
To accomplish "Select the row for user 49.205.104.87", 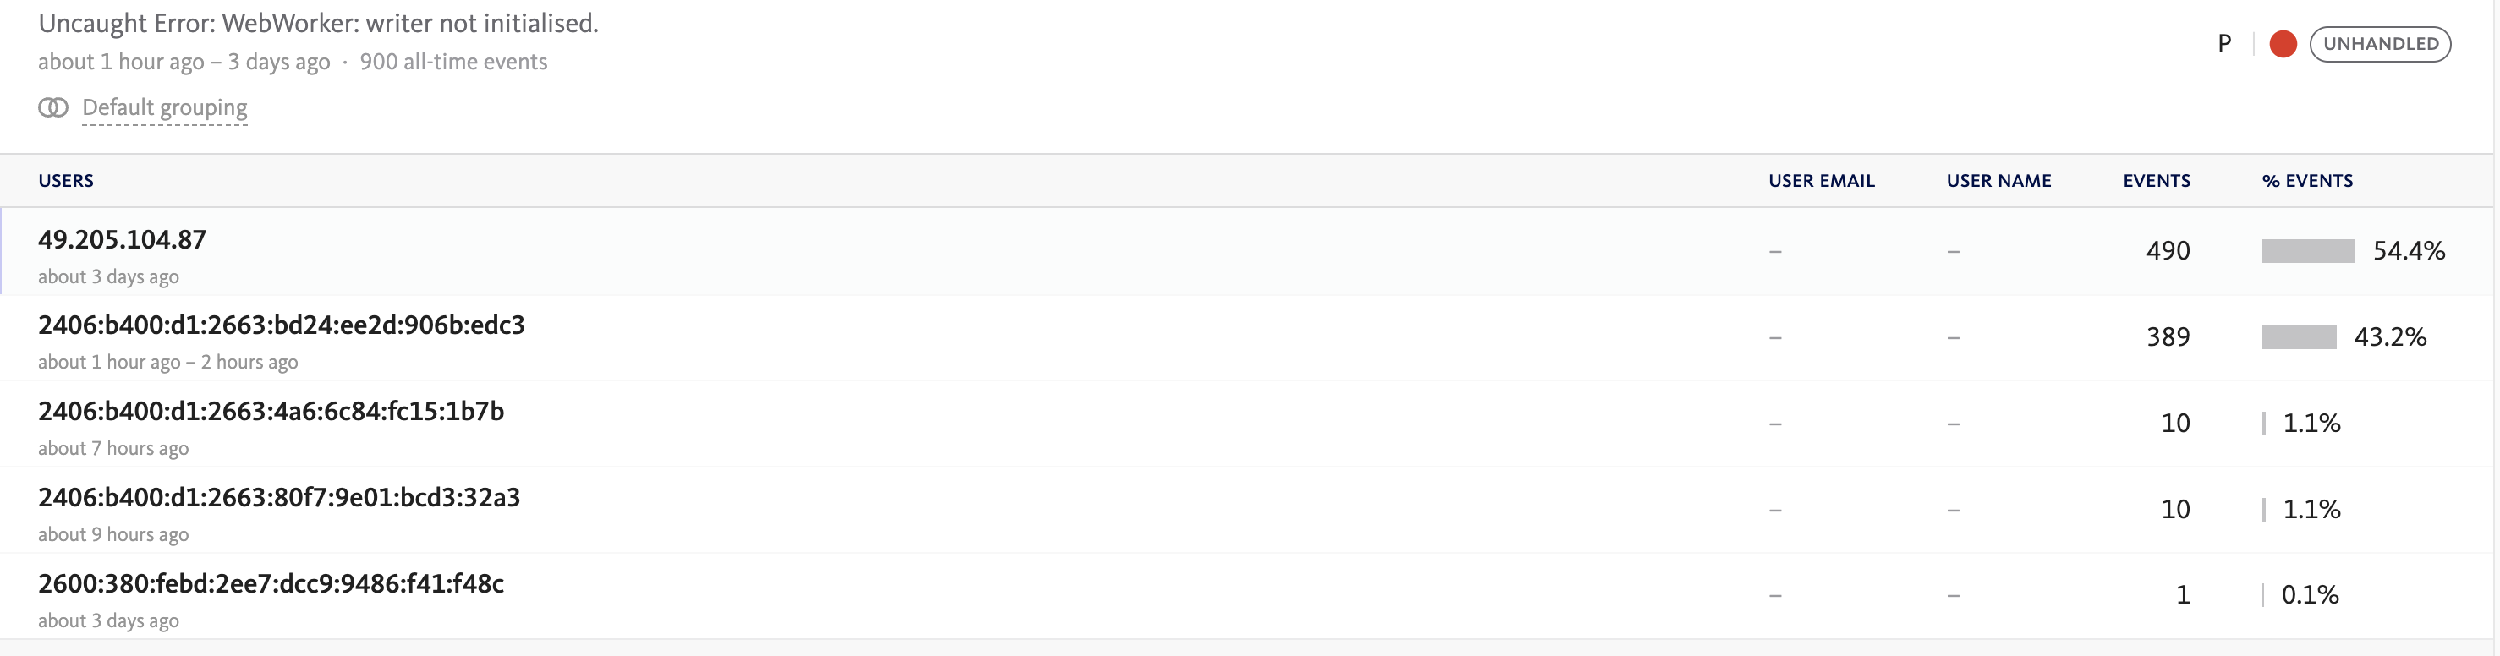I will 123,238.
